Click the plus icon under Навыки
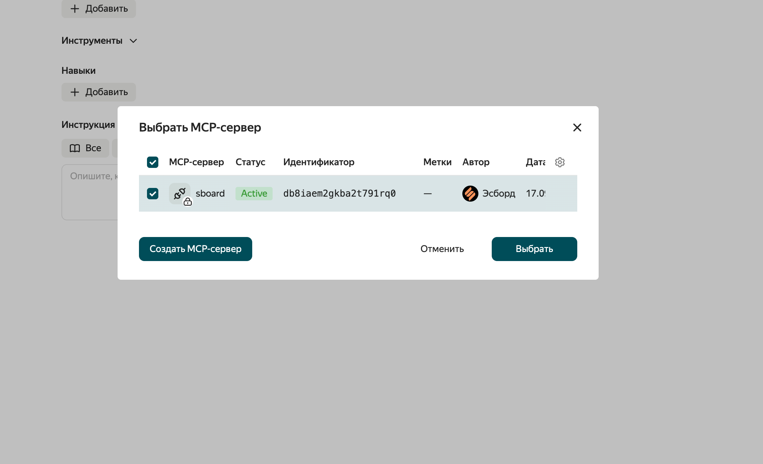This screenshot has height=464, width=763. [75, 92]
